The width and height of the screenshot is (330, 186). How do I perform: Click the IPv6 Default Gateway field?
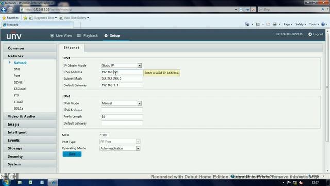pyautogui.click(x=122, y=123)
